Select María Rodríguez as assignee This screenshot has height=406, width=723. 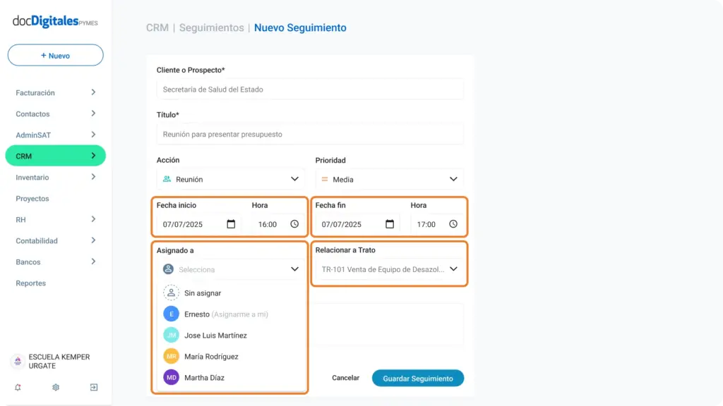(x=229, y=356)
